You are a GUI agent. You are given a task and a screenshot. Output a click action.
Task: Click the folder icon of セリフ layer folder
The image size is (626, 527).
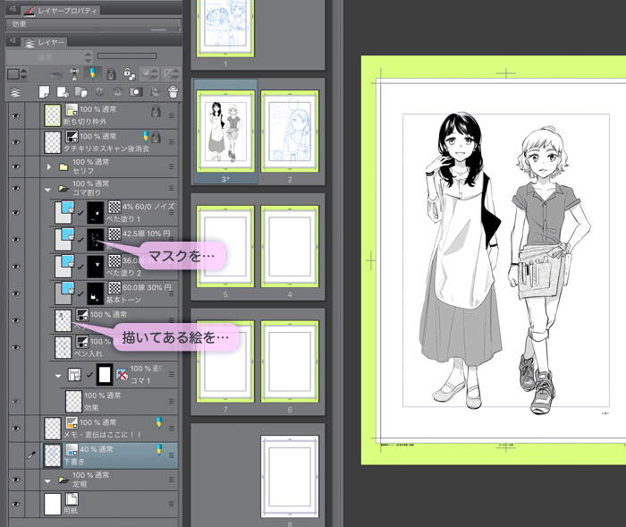[x=63, y=167]
